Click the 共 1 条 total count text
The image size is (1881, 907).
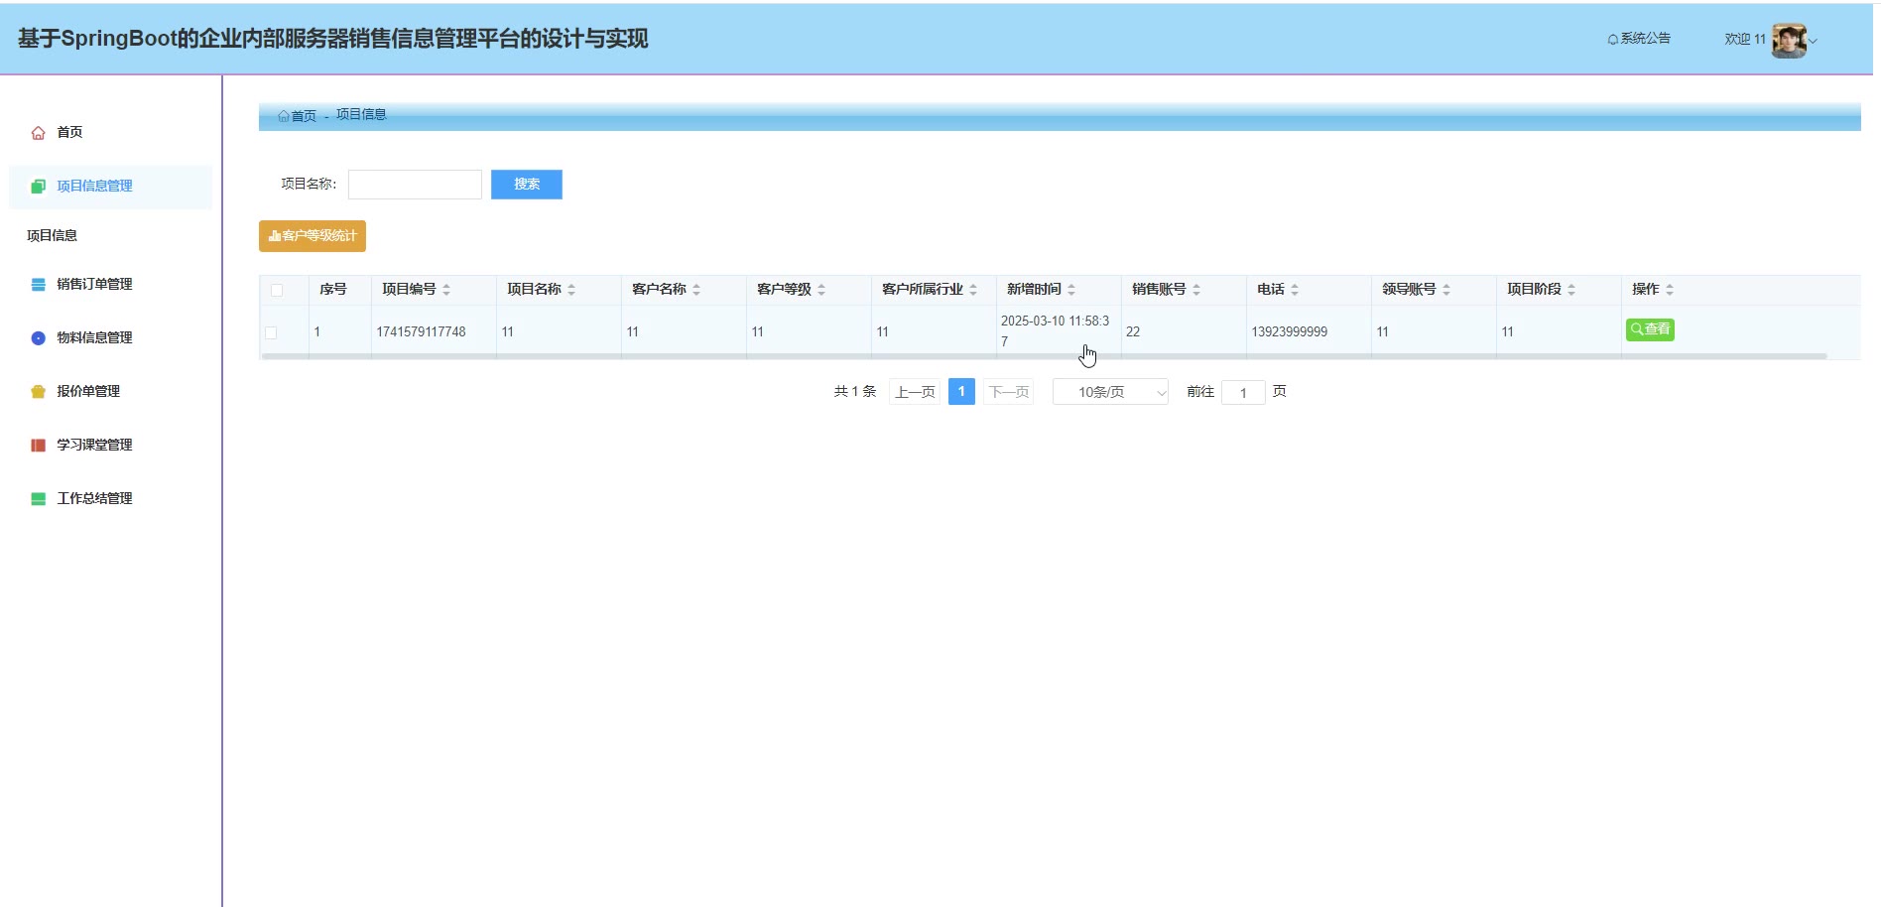click(x=855, y=392)
